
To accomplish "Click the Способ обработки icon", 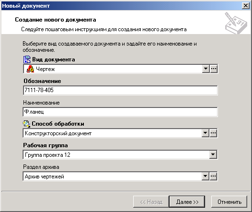I will (x=26, y=124).
